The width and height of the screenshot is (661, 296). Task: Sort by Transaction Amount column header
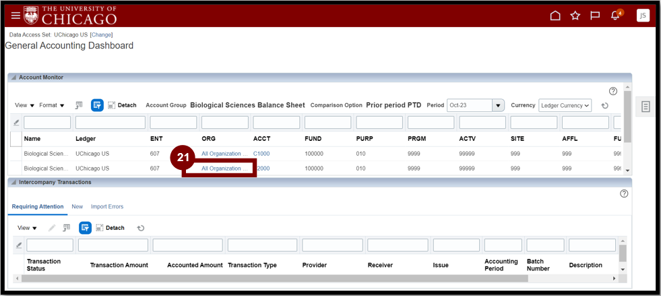pos(119,265)
